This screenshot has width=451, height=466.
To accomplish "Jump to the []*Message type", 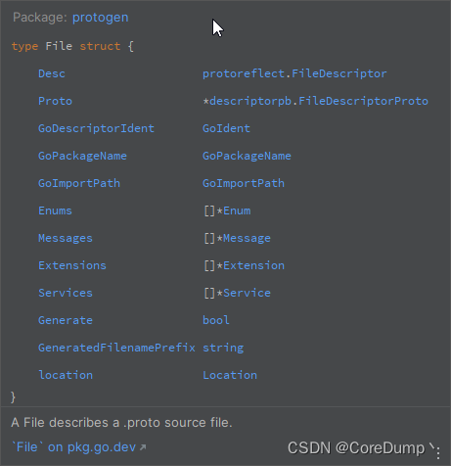I will click(237, 238).
